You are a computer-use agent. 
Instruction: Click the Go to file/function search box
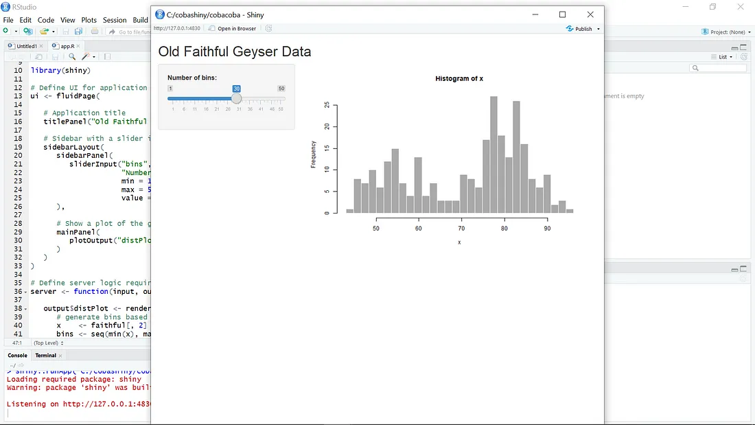[x=130, y=32]
